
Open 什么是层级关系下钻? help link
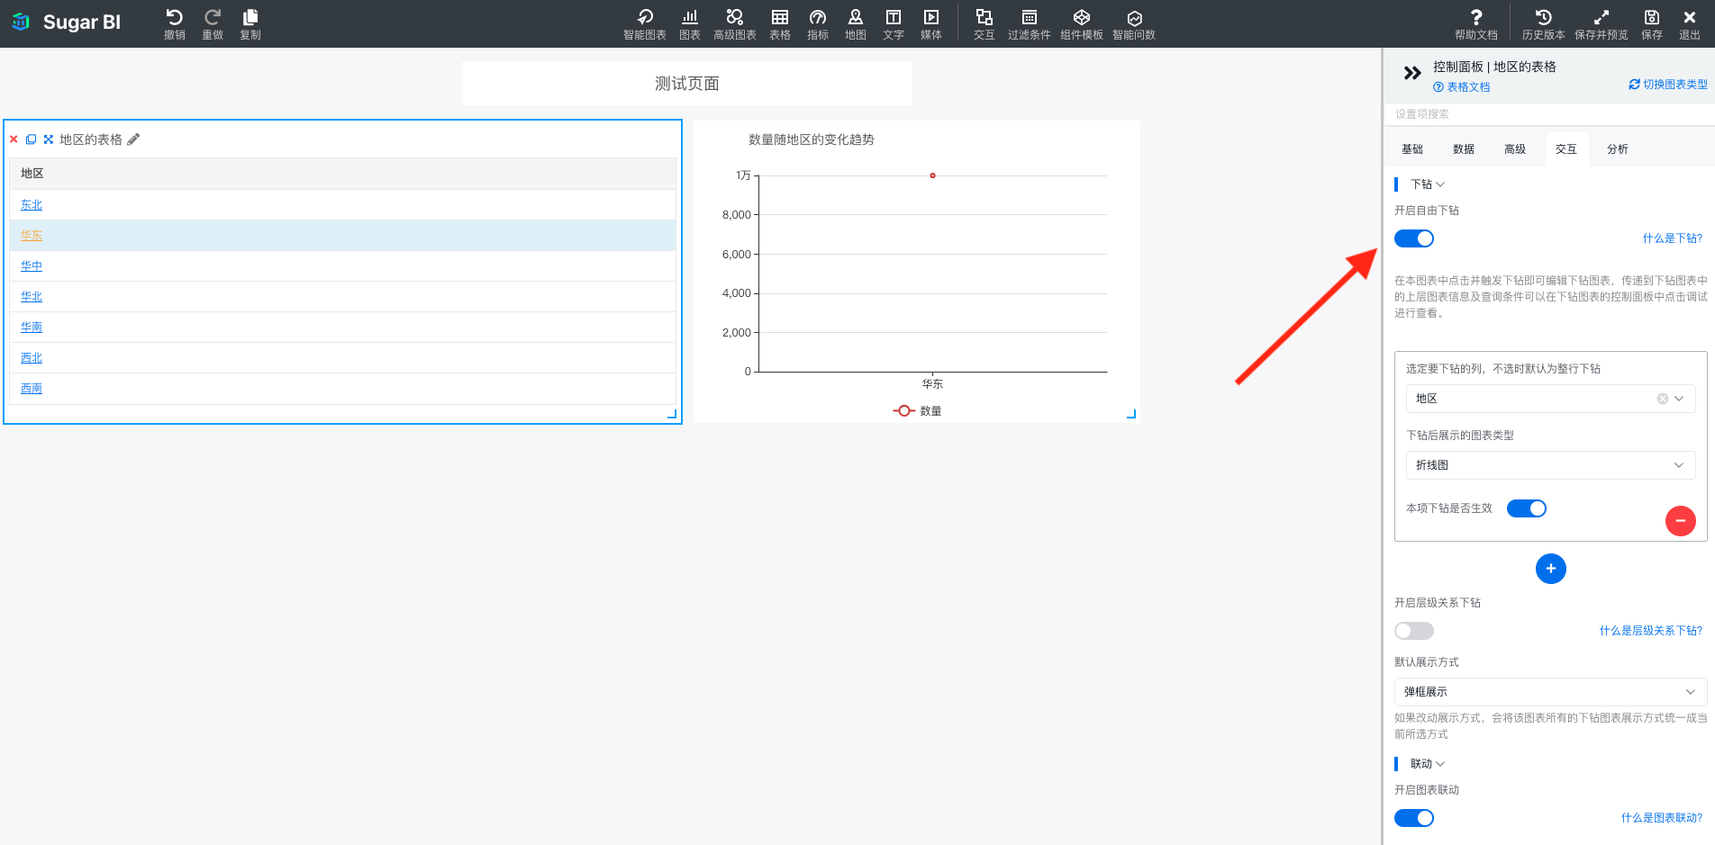click(1651, 631)
